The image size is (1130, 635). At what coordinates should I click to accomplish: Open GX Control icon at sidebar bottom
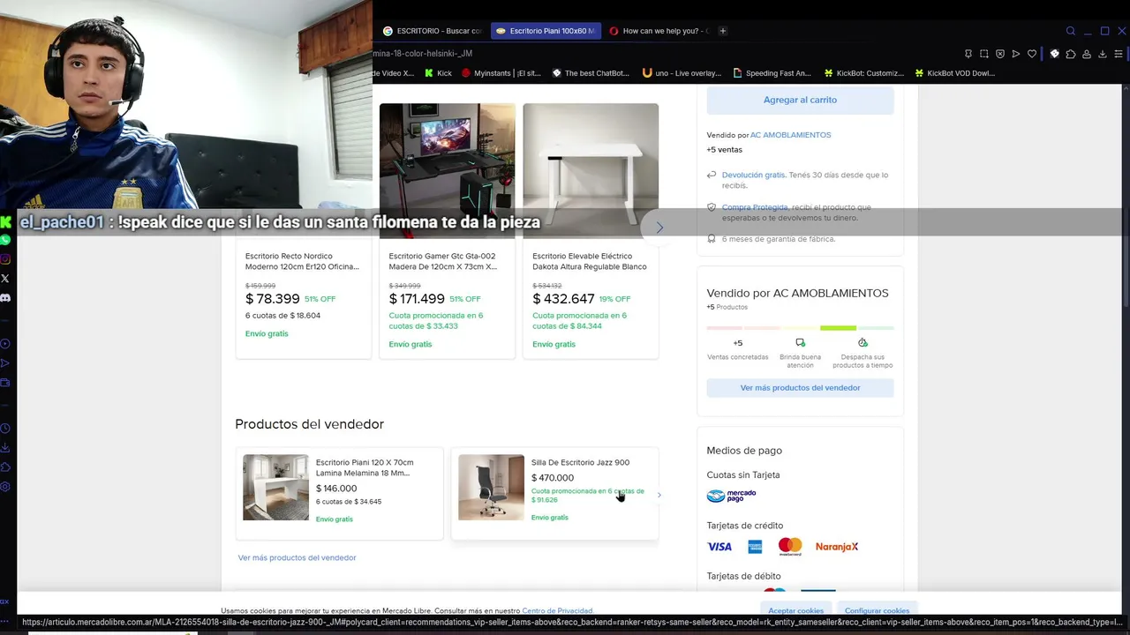[4, 601]
